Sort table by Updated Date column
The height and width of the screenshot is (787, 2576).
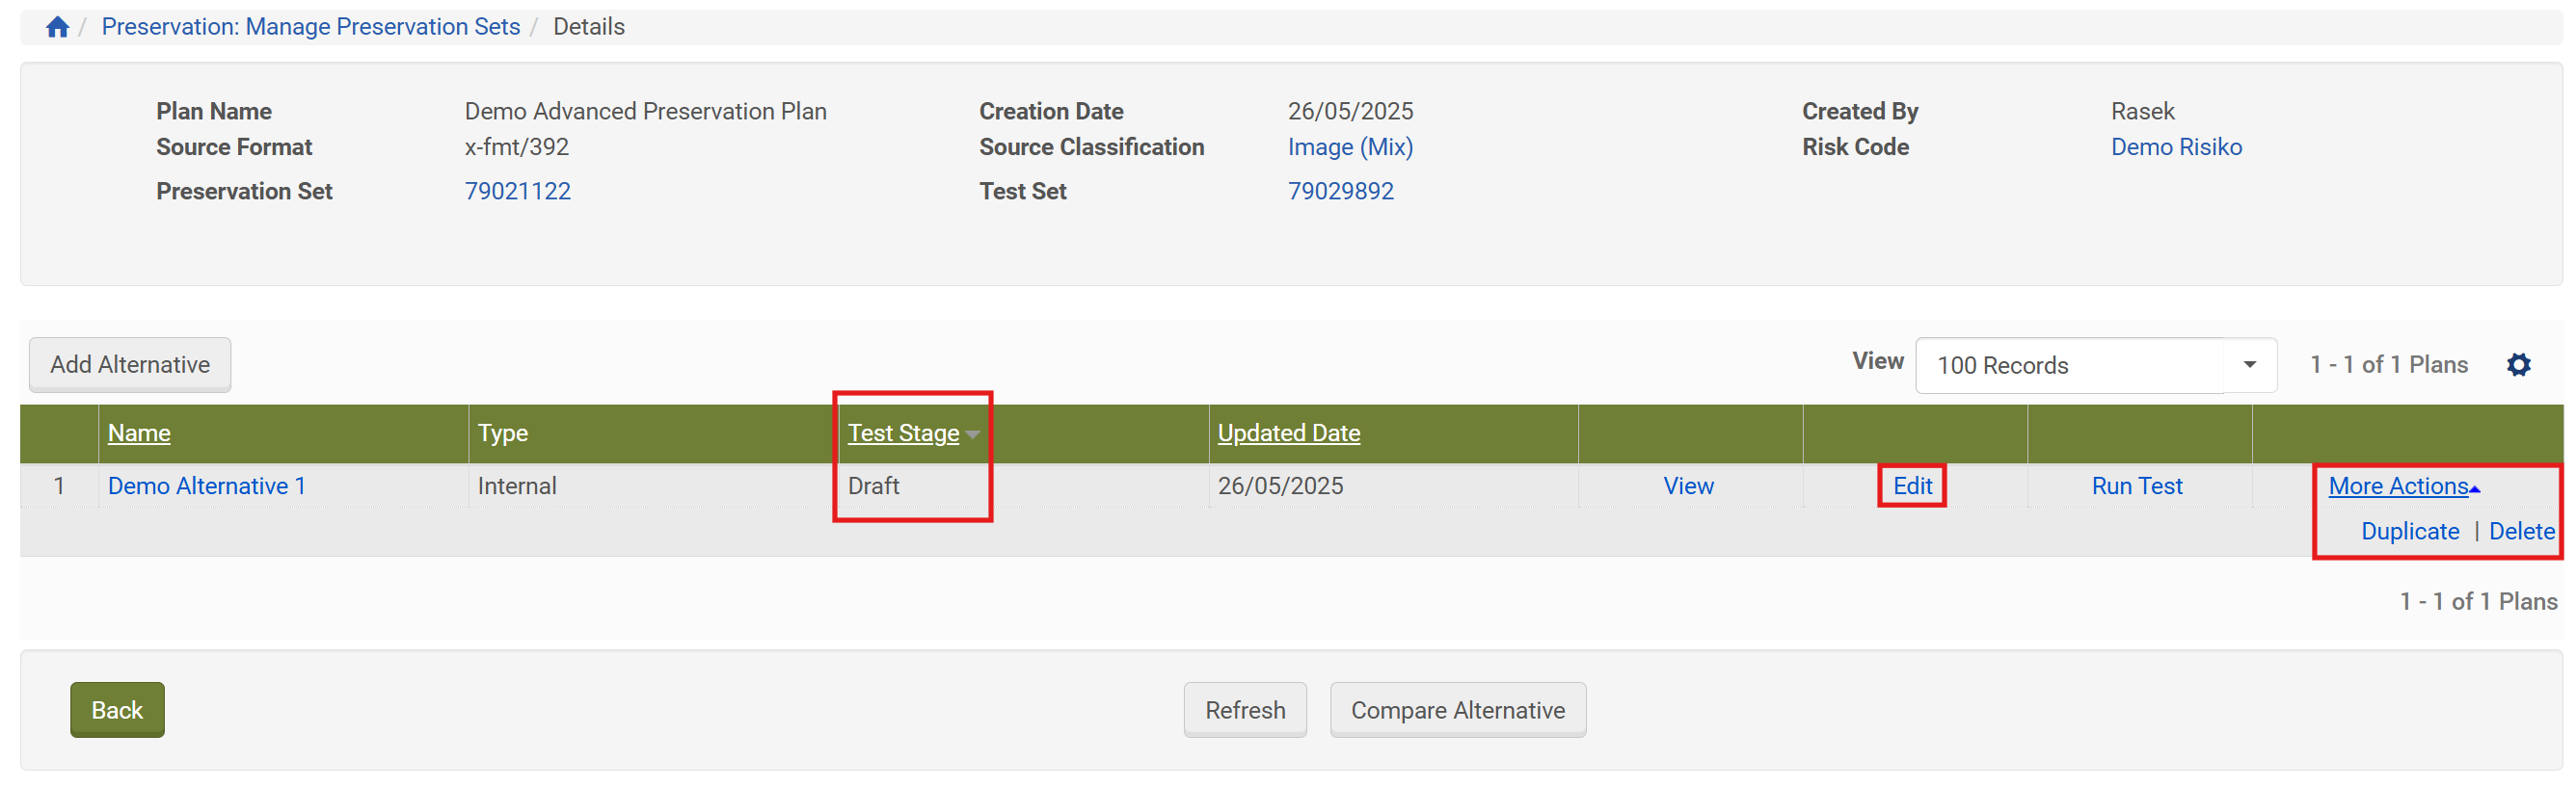point(1288,433)
